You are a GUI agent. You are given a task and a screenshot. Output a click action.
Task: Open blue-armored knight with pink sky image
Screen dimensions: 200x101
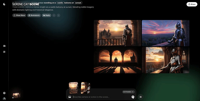tap(166, 33)
